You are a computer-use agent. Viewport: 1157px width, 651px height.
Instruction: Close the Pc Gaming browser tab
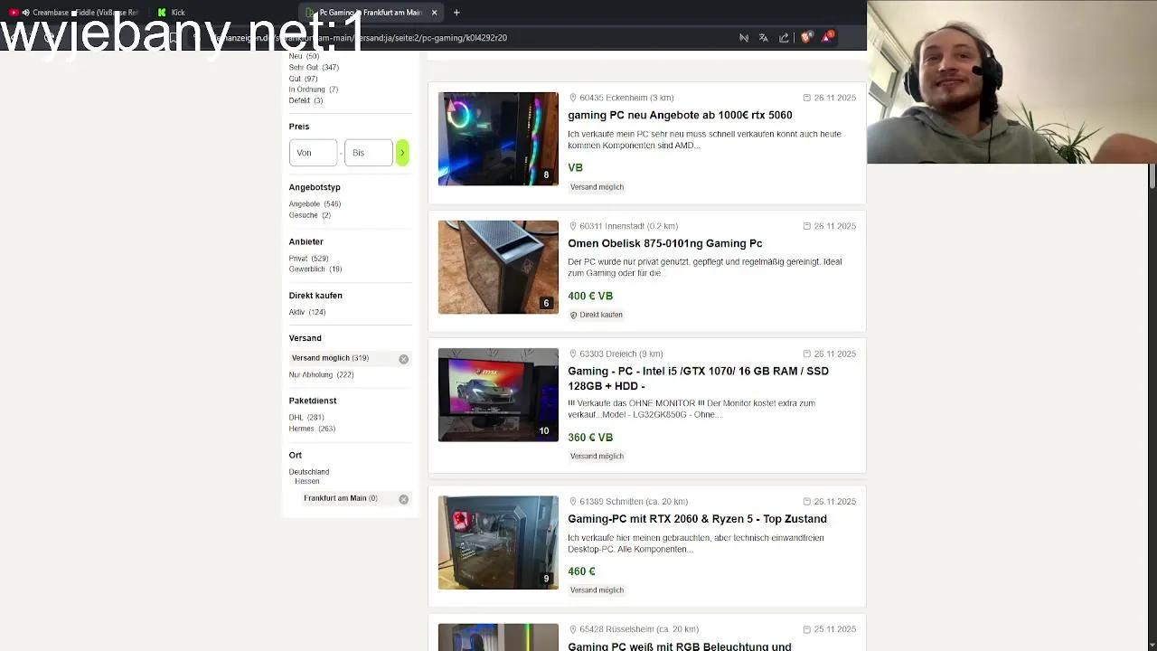coord(434,13)
